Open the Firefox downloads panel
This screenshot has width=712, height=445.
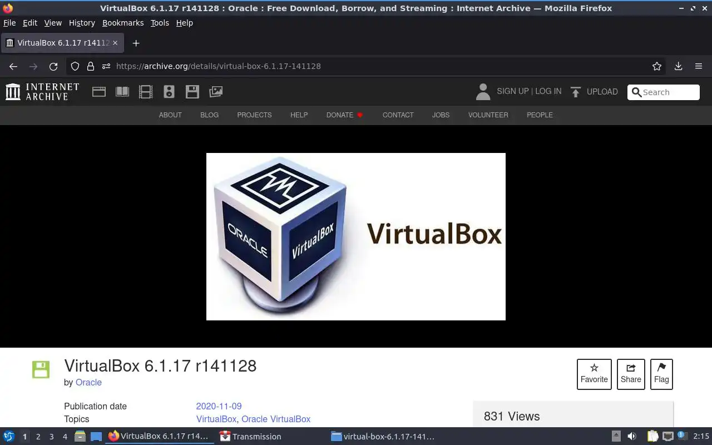tap(679, 66)
